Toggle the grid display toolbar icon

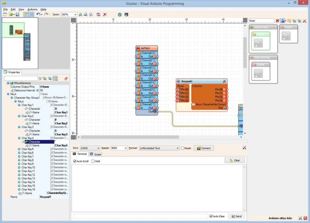point(31,15)
